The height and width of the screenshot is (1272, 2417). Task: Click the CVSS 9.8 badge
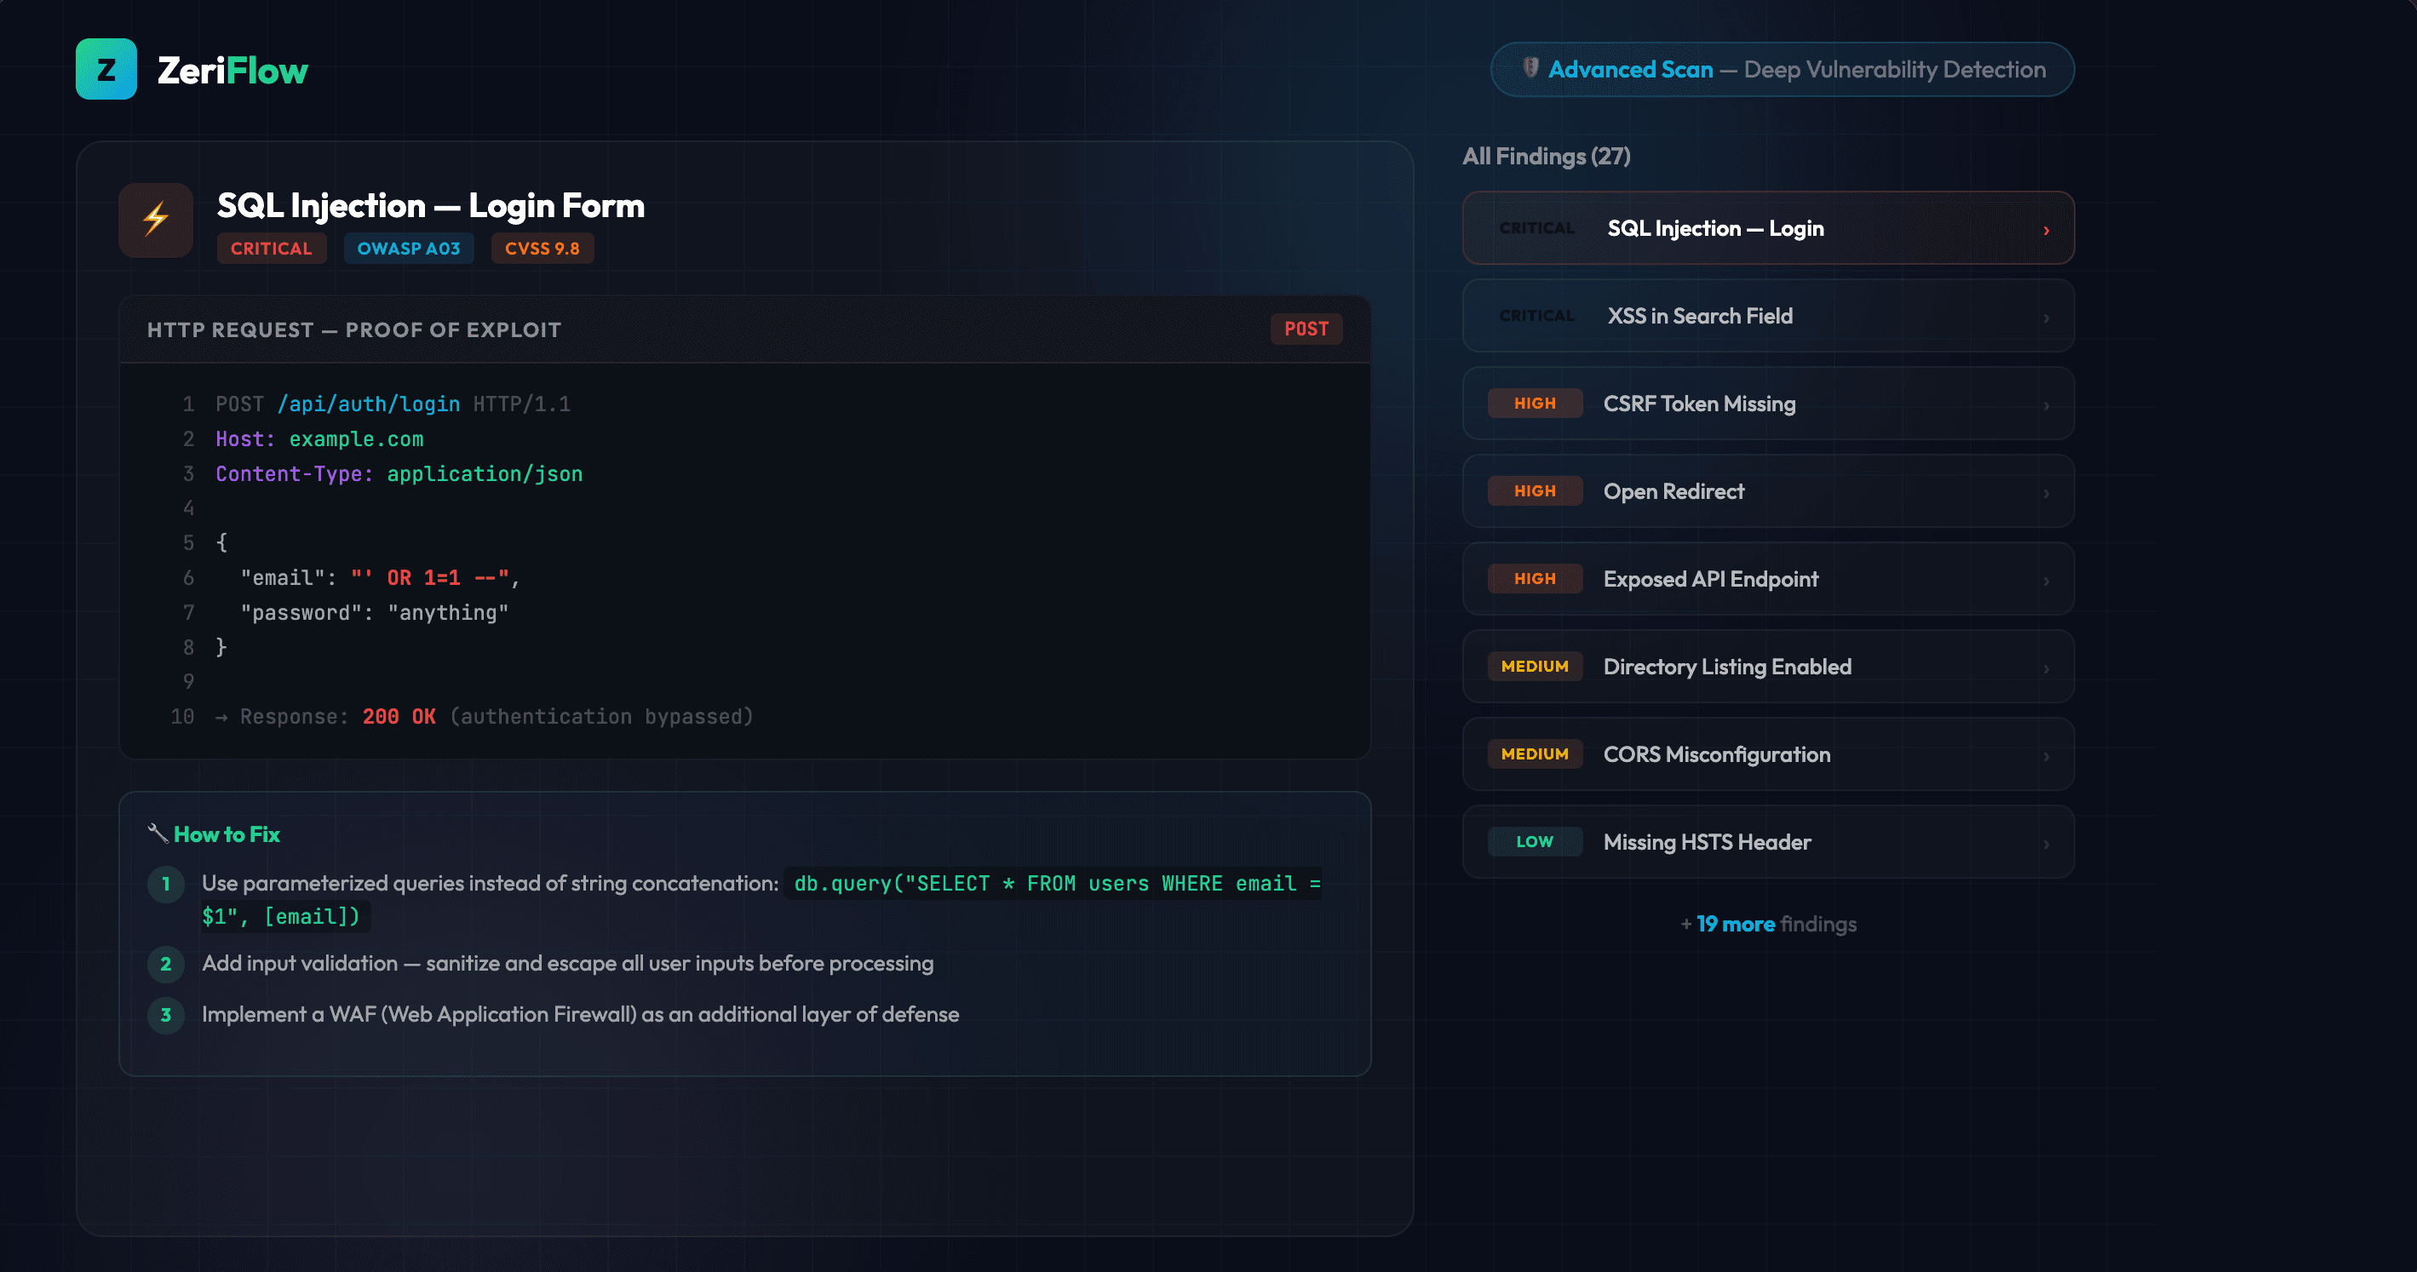(x=543, y=248)
